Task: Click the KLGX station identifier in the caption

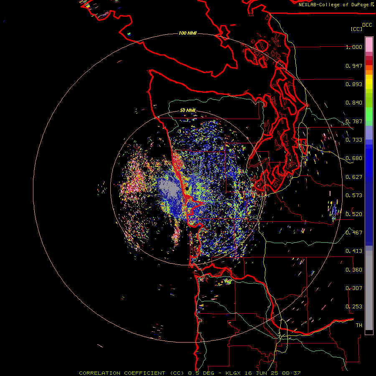Action: 234,373
